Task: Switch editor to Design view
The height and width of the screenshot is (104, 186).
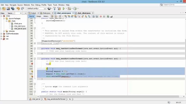Action: pos(39,16)
